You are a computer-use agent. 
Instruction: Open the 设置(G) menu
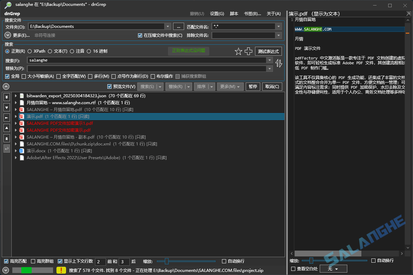click(217, 13)
